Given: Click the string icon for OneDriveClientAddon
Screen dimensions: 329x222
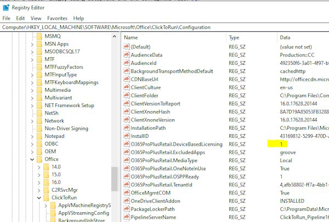Looking at the screenshot, I should 126,201.
